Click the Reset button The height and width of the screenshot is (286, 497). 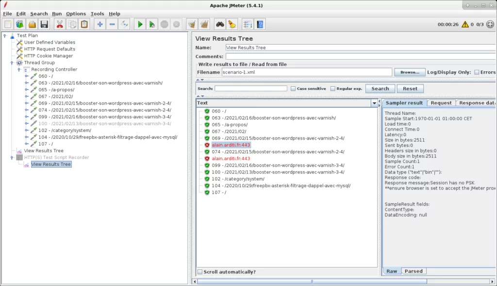click(x=410, y=89)
